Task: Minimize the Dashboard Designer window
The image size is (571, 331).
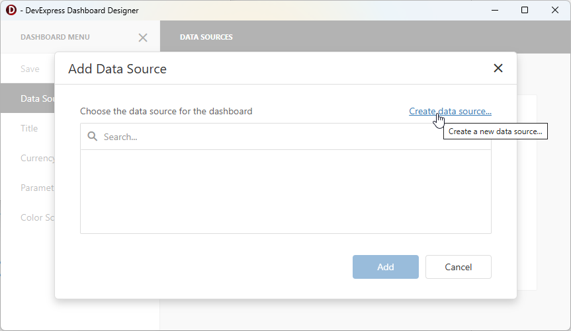Action: (494, 10)
